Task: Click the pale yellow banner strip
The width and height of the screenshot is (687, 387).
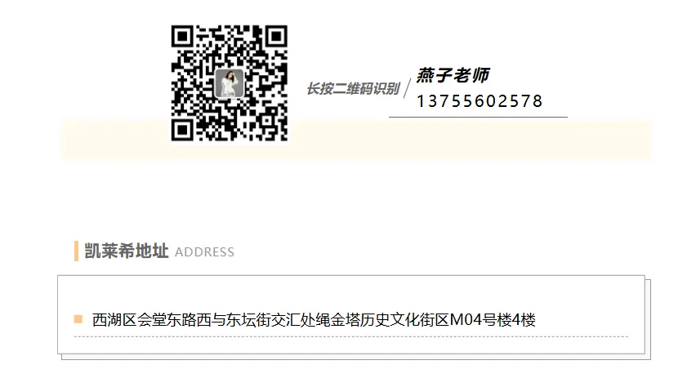Action: pyautogui.click(x=469, y=140)
